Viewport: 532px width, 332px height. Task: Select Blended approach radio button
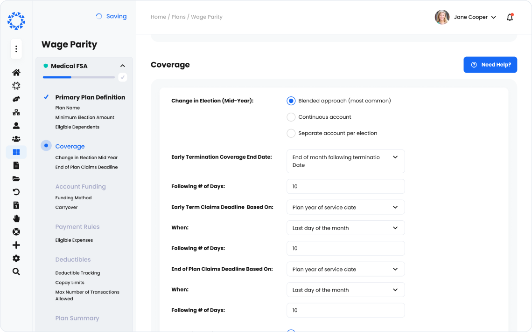pyautogui.click(x=291, y=100)
